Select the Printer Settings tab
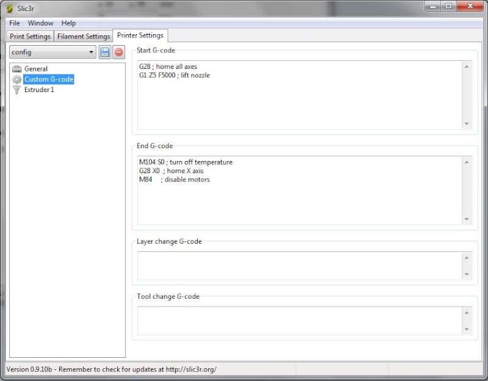 pyautogui.click(x=140, y=35)
